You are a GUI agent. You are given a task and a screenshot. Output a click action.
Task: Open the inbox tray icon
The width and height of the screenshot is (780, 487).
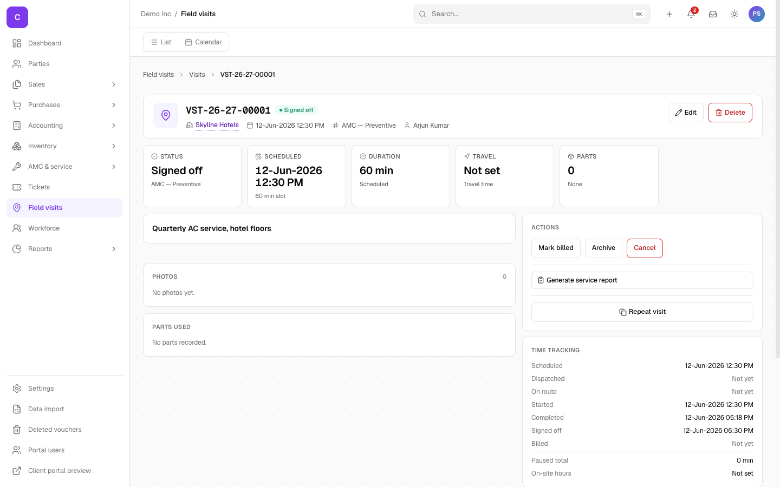713,14
